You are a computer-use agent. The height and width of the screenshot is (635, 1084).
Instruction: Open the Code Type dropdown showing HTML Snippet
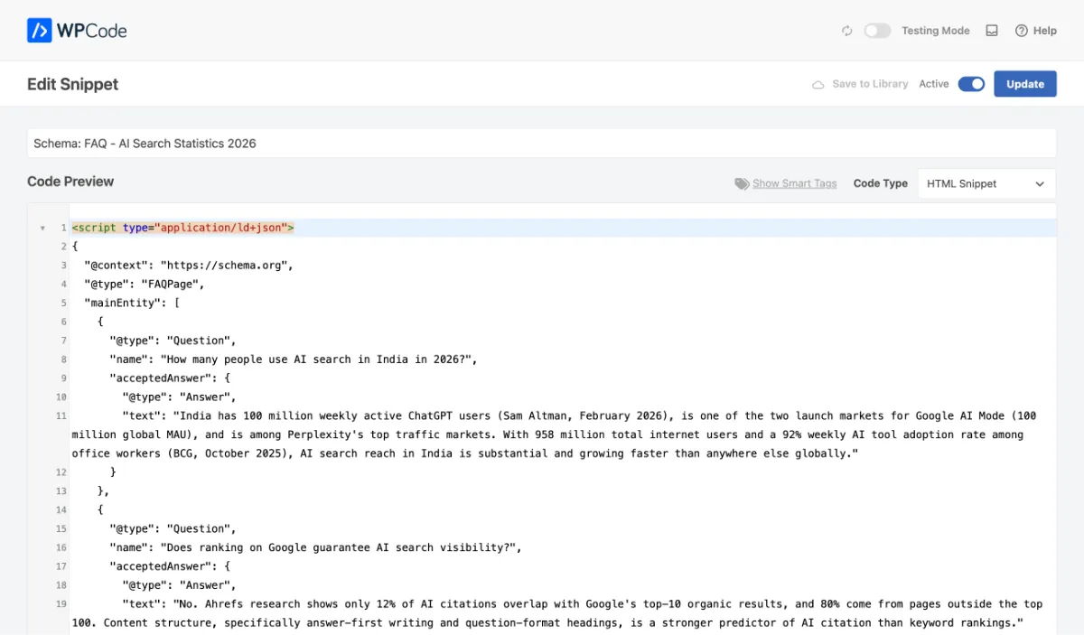click(x=986, y=183)
